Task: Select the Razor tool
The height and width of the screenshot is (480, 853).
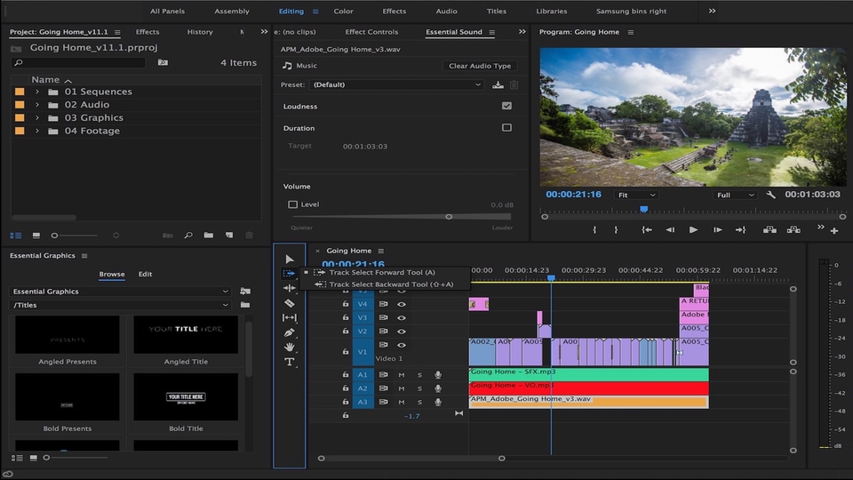Action: pos(290,303)
